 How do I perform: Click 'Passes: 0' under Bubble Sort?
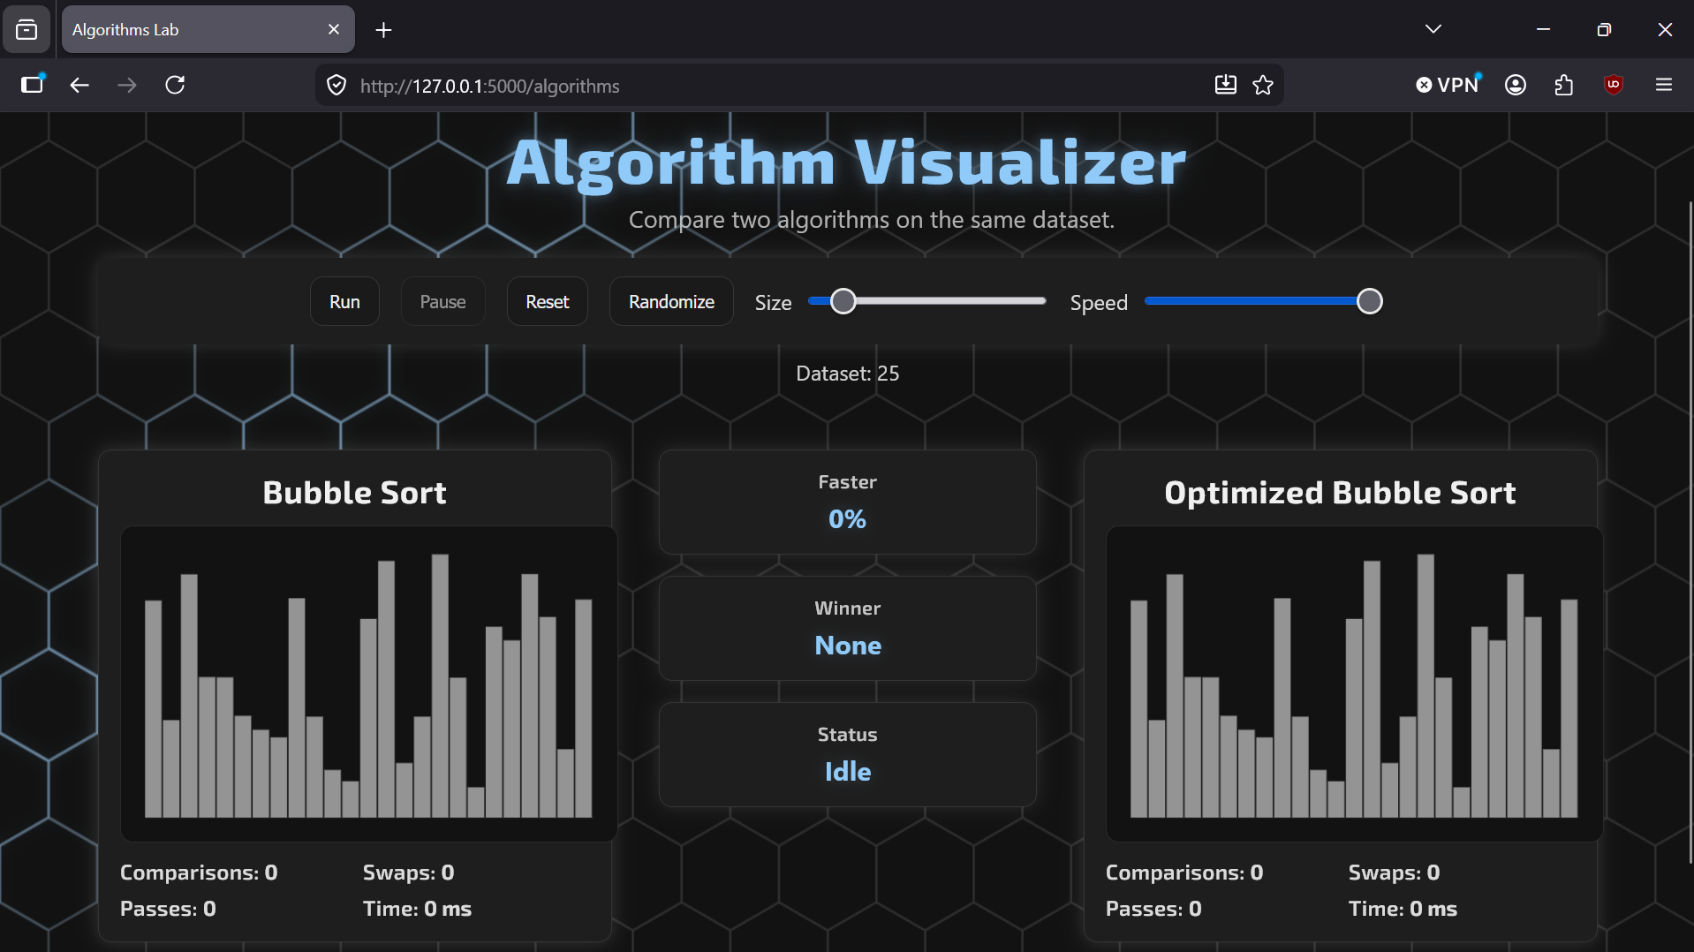[168, 909]
